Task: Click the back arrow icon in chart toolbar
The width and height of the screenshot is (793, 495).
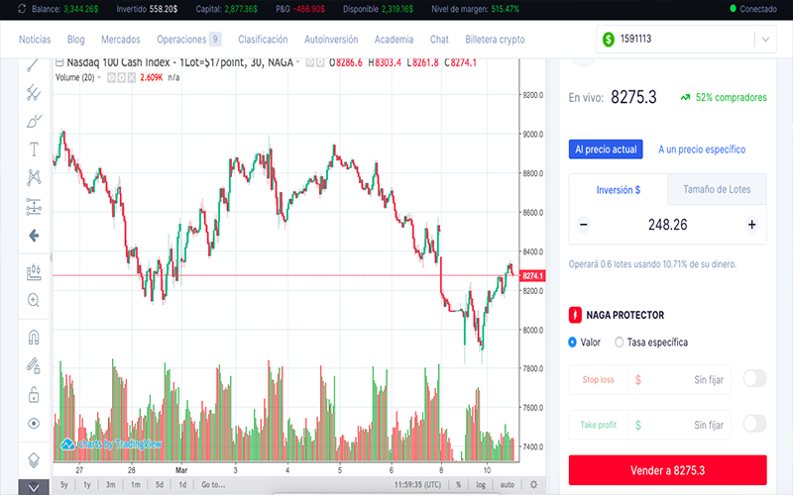Action: click(34, 236)
